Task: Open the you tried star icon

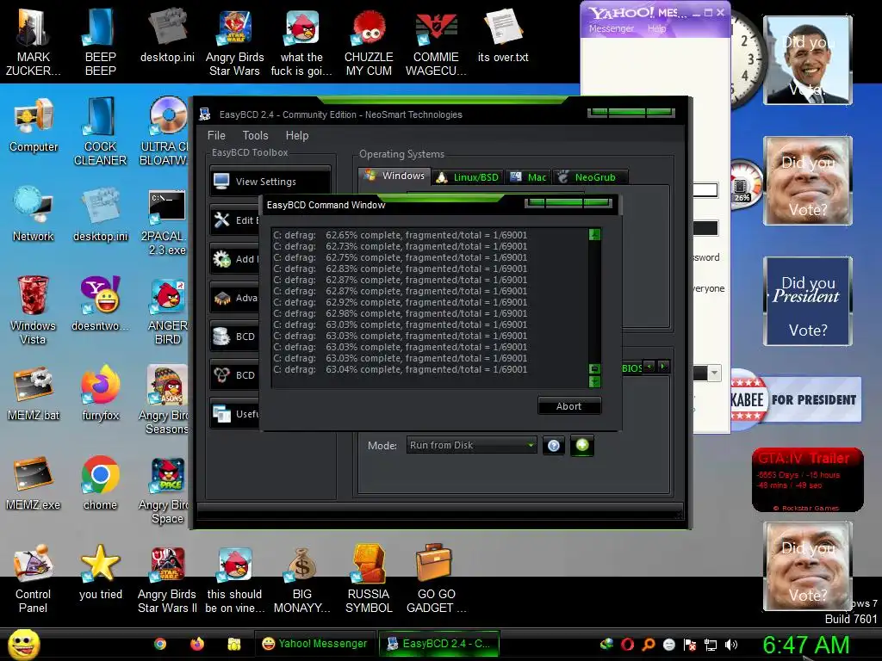Action: (x=100, y=572)
